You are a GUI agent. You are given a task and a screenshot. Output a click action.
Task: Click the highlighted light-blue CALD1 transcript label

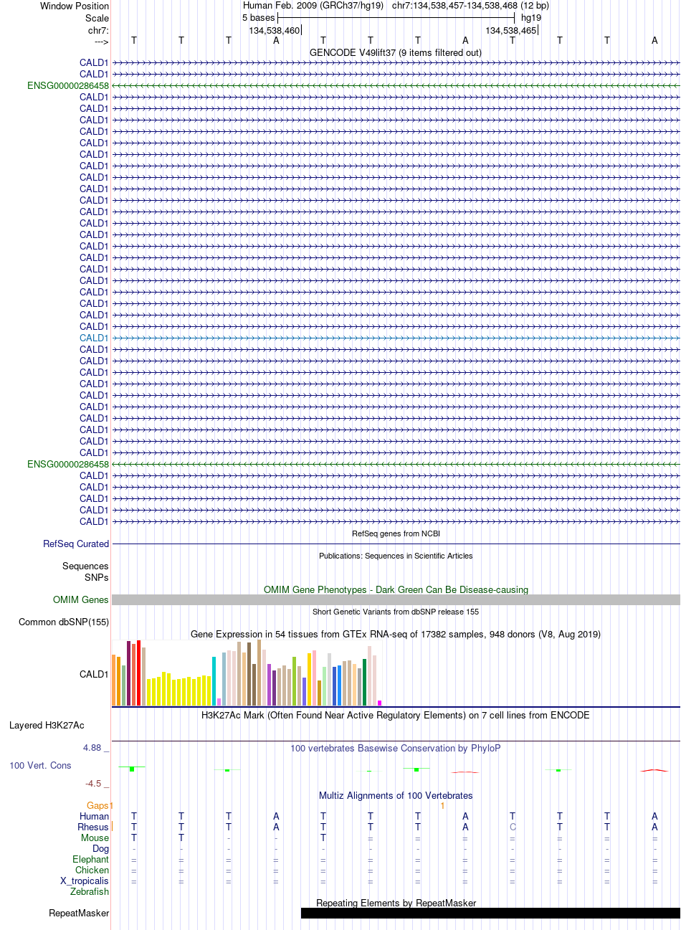click(x=94, y=338)
